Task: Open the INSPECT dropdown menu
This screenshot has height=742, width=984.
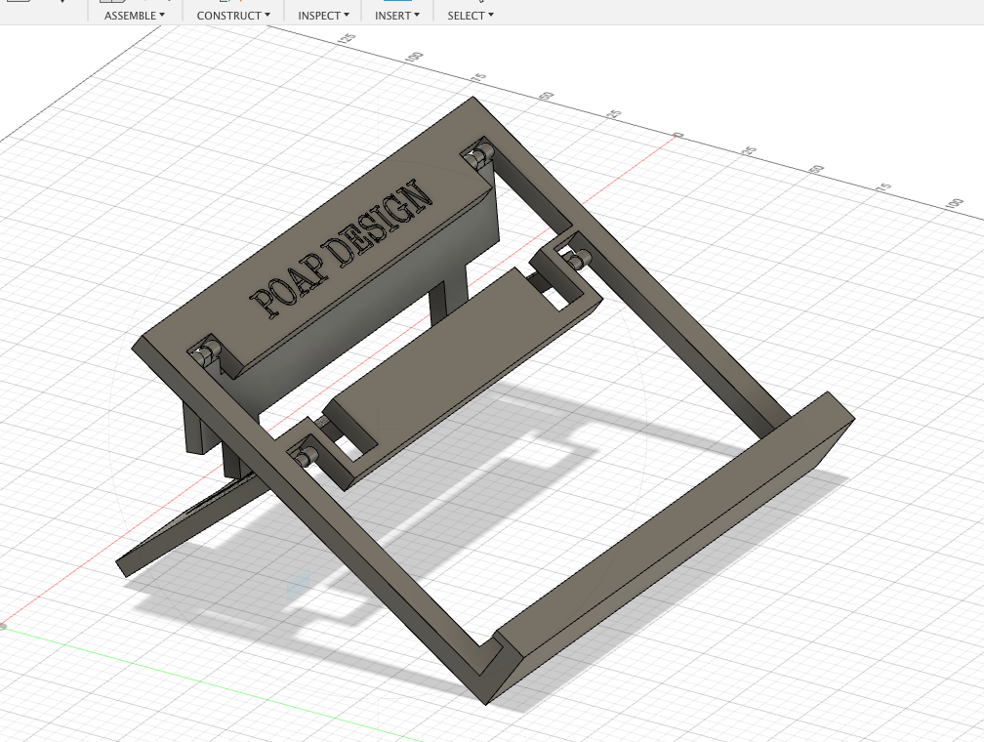Action: pos(323,15)
